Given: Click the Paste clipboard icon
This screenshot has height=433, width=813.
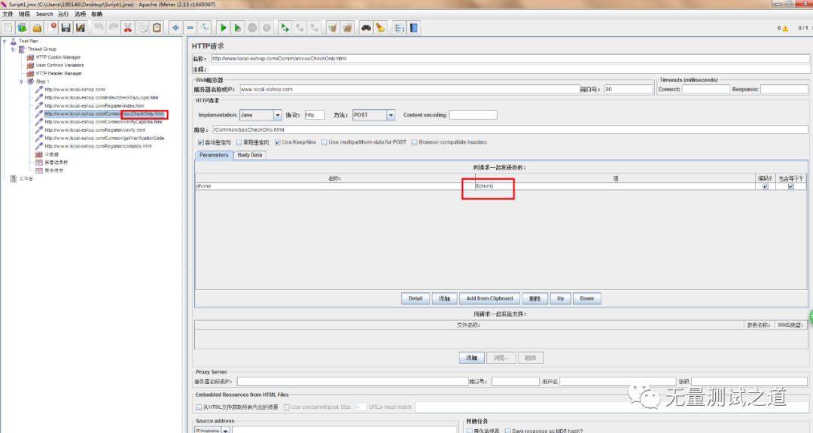Looking at the screenshot, I should (x=157, y=28).
